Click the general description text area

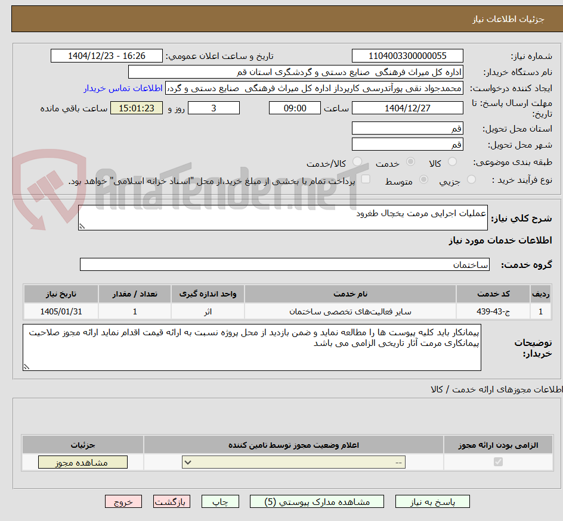(283, 218)
